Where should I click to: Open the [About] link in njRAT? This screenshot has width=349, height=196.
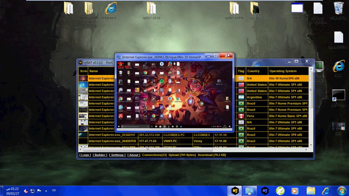[134, 155]
